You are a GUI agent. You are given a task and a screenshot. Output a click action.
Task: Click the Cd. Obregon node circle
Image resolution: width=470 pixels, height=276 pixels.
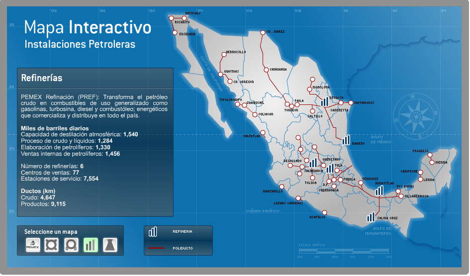point(230,82)
